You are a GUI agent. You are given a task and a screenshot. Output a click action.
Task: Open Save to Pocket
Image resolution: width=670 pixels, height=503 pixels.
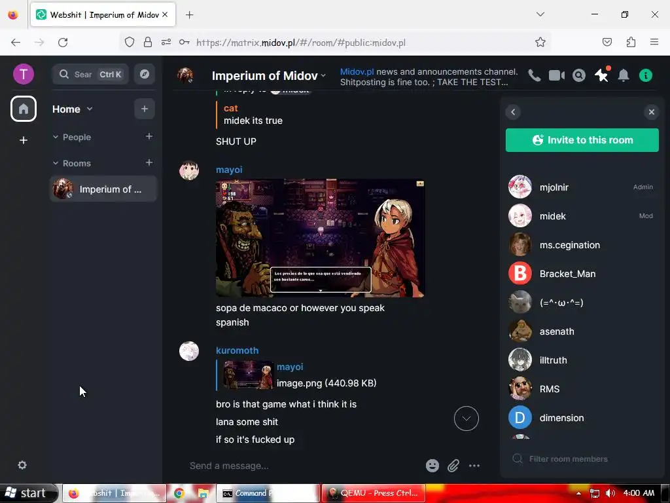607,42
